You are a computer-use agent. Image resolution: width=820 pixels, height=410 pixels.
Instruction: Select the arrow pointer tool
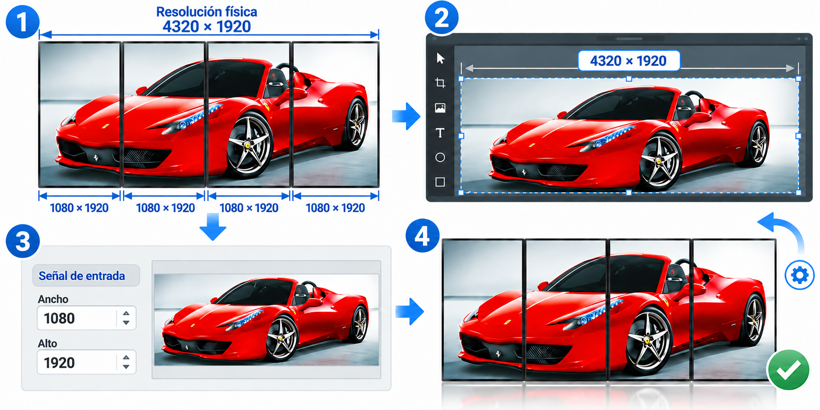click(x=441, y=58)
